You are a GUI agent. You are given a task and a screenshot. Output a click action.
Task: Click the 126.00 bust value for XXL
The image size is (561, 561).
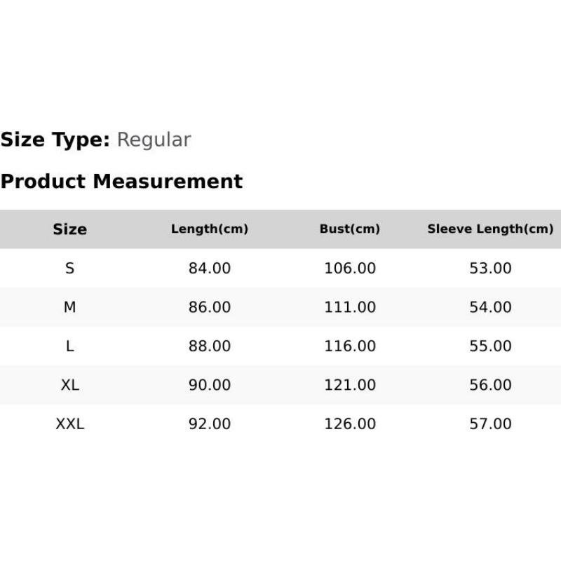pyautogui.click(x=349, y=424)
